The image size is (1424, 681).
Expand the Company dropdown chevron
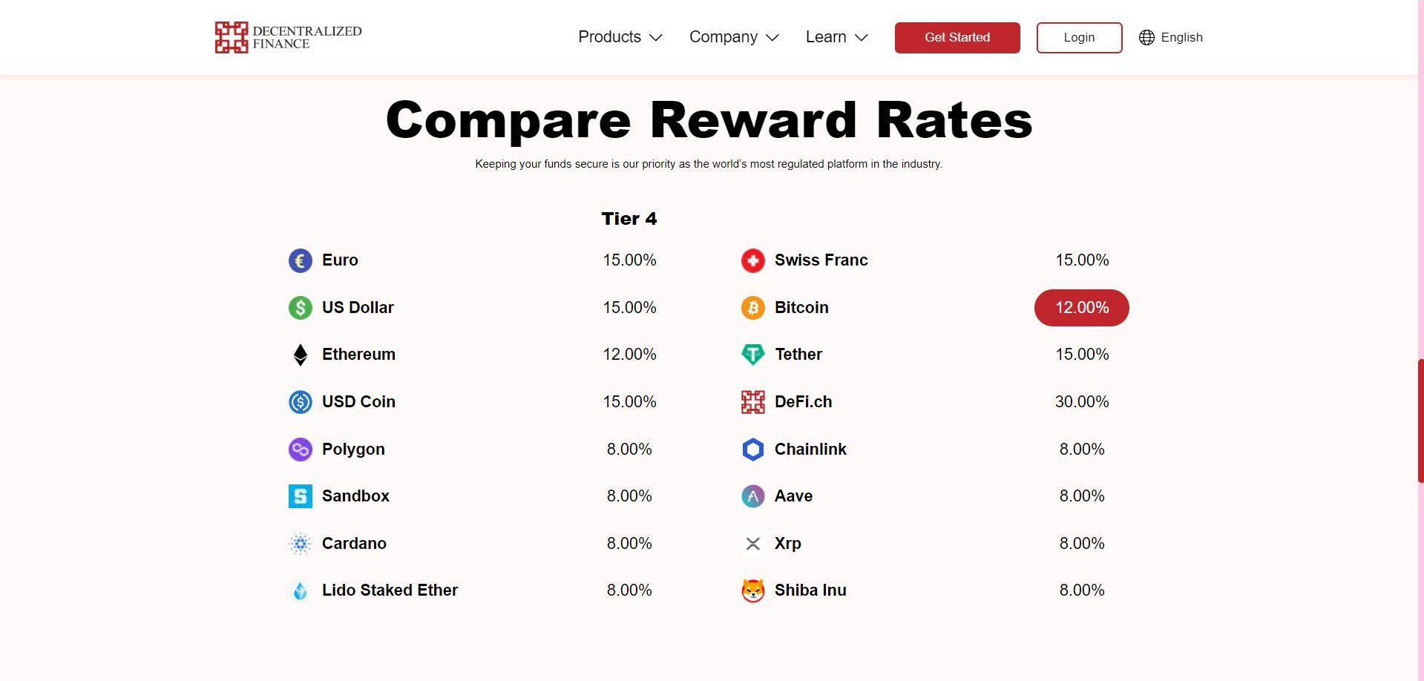[x=772, y=38]
